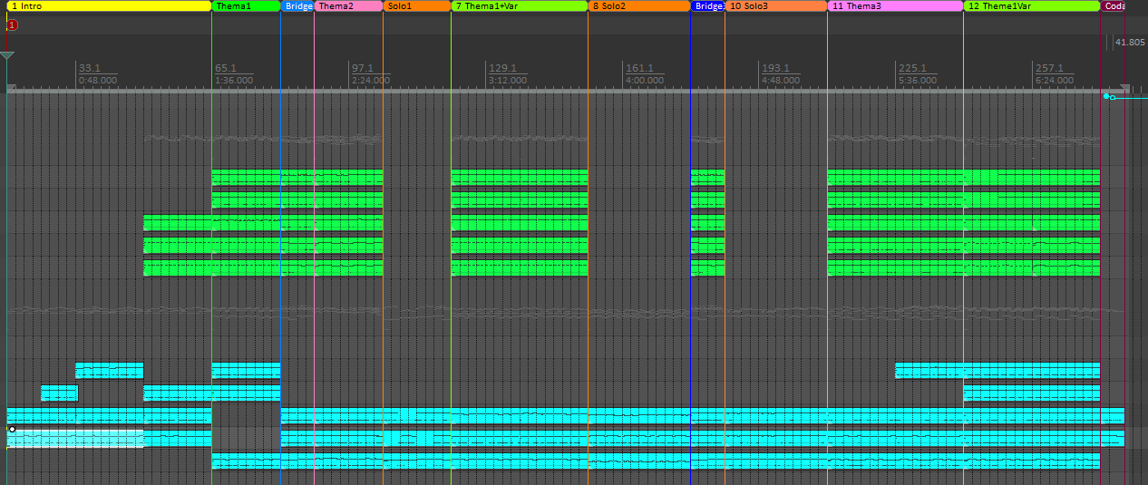
Task: Click the '7 Thema1+Var' region label
Action: point(519,6)
